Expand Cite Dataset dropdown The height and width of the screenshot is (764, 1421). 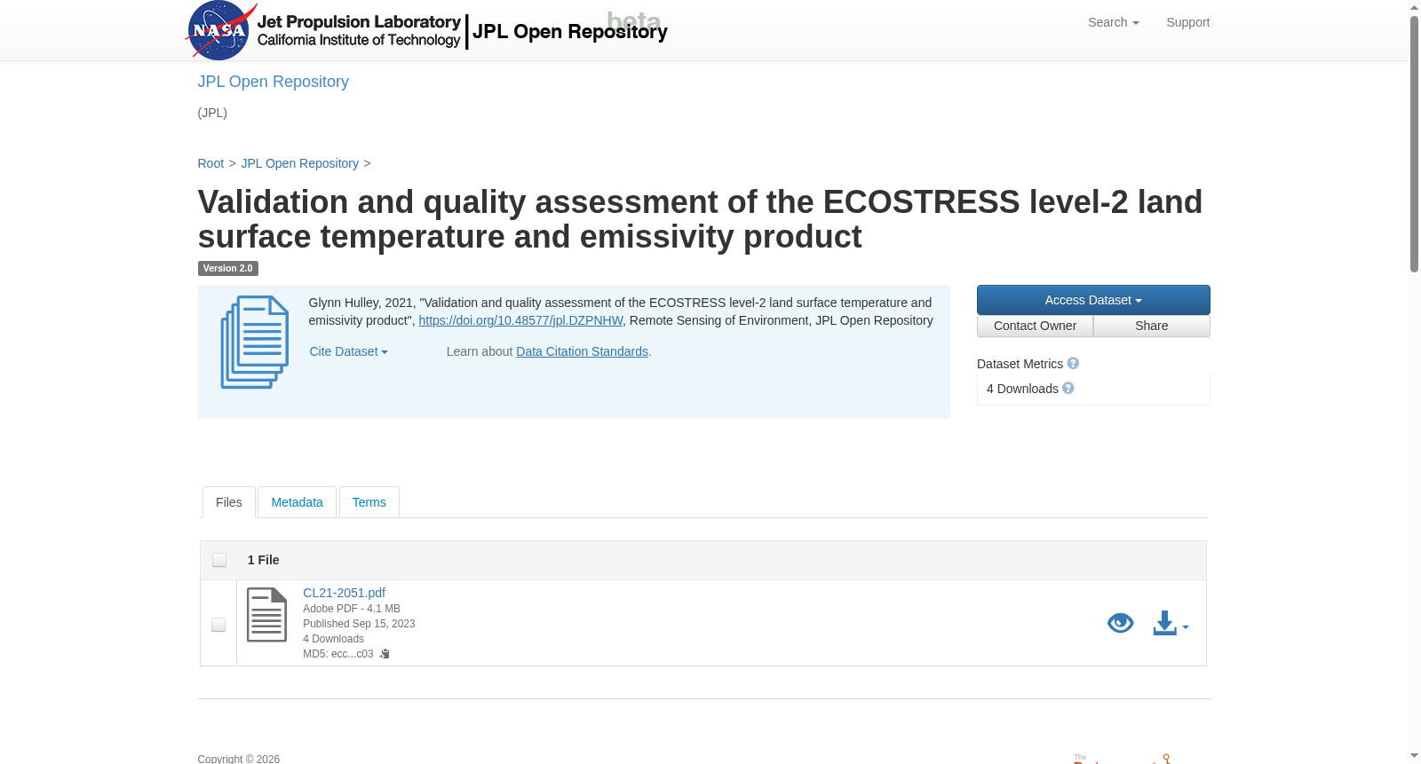coord(348,351)
